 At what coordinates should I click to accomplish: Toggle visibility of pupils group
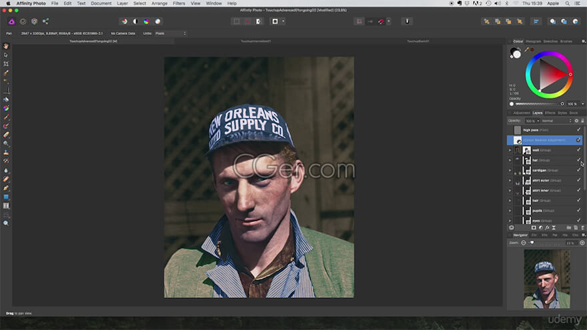pos(578,211)
